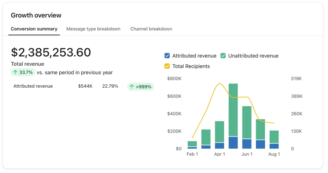Click the tallest green bar in chart

pos(233,110)
